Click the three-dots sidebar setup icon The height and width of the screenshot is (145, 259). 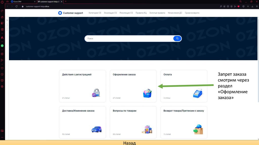(x=2, y=137)
